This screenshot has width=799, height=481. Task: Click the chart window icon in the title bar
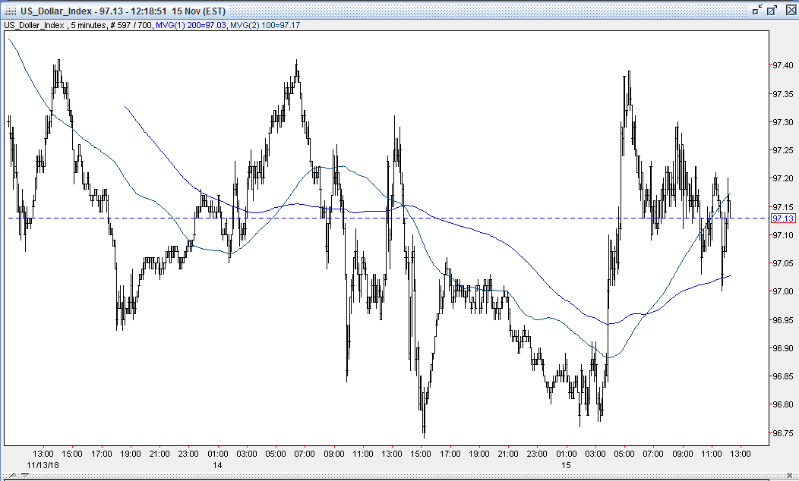pyautogui.click(x=10, y=11)
